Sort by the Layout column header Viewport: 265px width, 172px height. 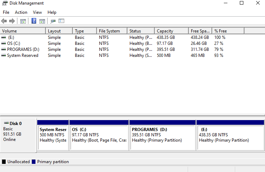point(59,31)
